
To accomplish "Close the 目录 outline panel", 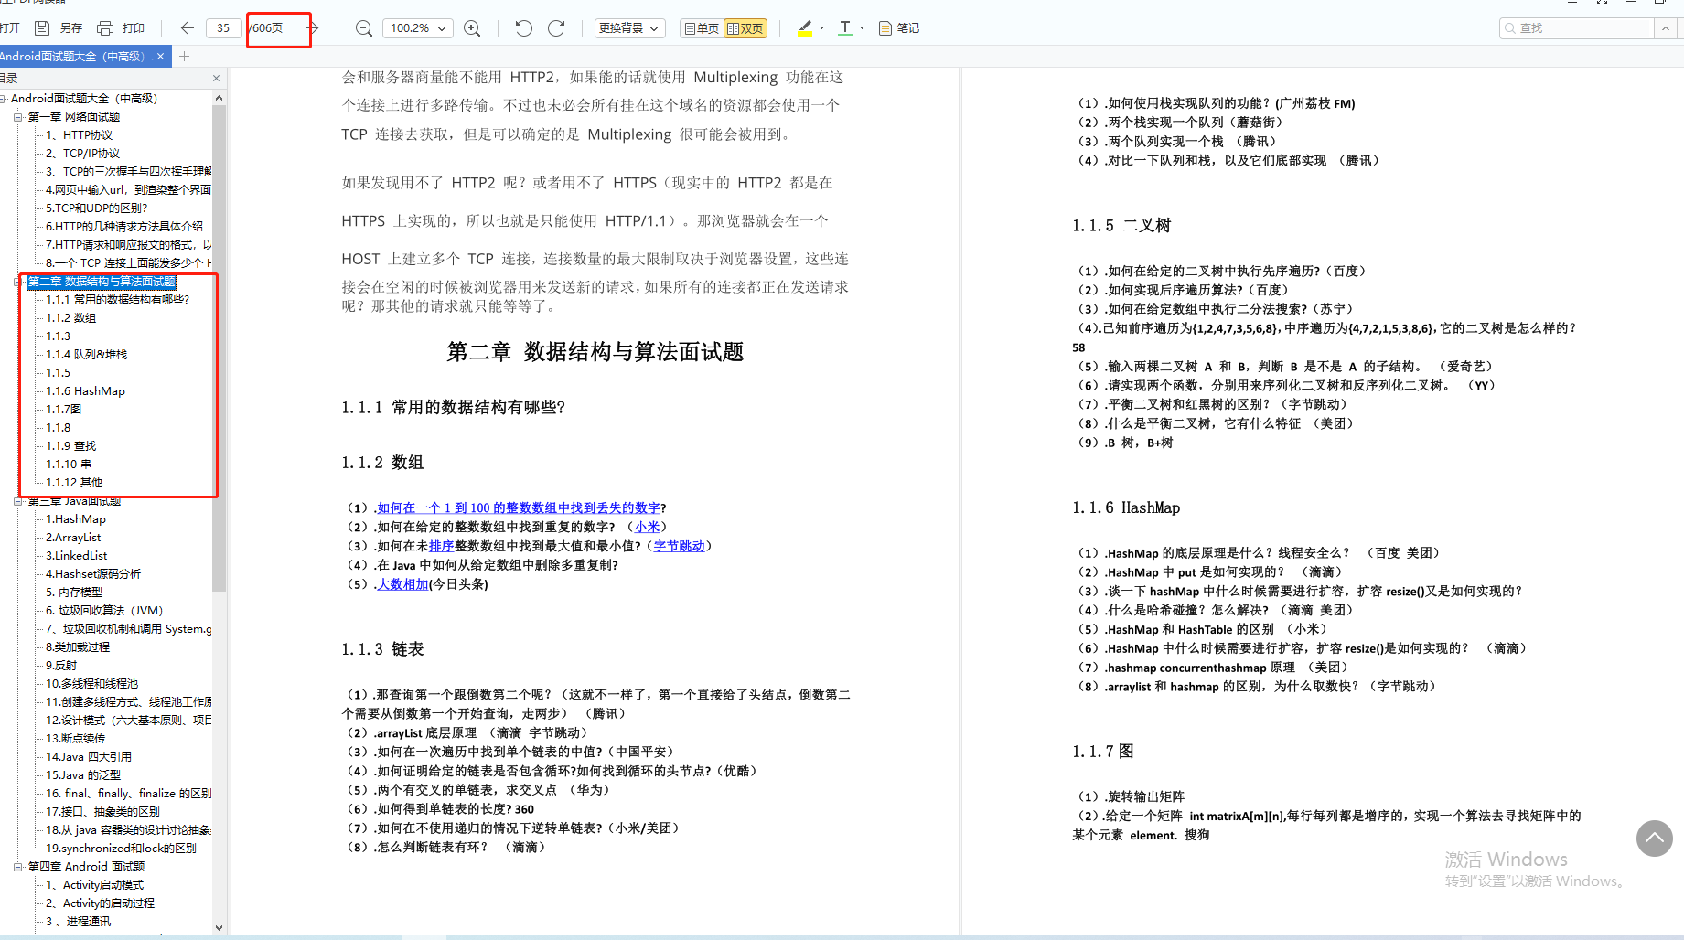I will click(x=216, y=79).
